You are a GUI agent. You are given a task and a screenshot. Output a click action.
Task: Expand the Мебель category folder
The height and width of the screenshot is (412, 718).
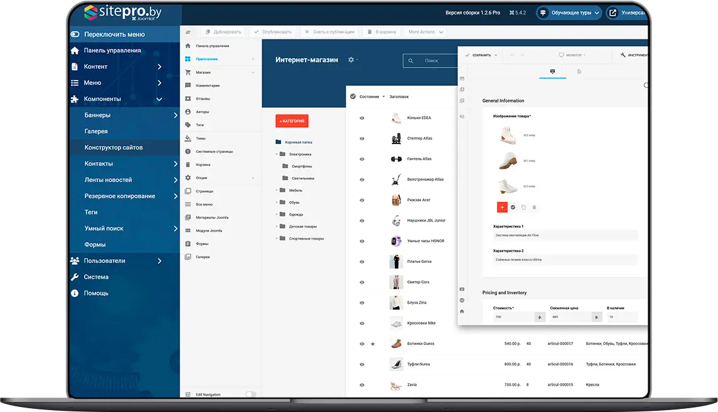pos(277,190)
